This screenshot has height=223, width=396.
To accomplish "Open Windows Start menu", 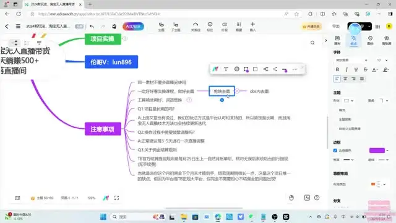I will point(103,217).
